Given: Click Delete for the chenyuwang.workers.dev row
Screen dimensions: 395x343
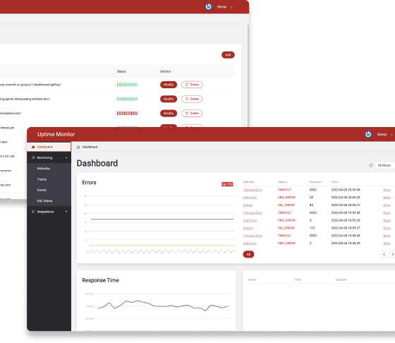Looking at the screenshot, I should tap(192, 99).
